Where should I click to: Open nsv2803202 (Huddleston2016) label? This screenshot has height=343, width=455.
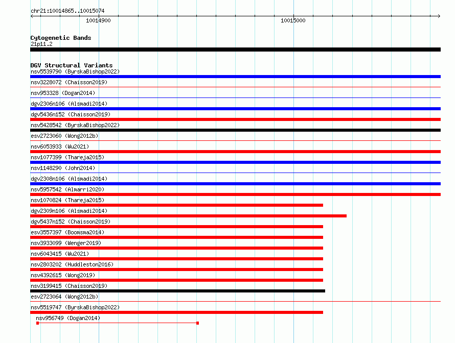tap(72, 264)
